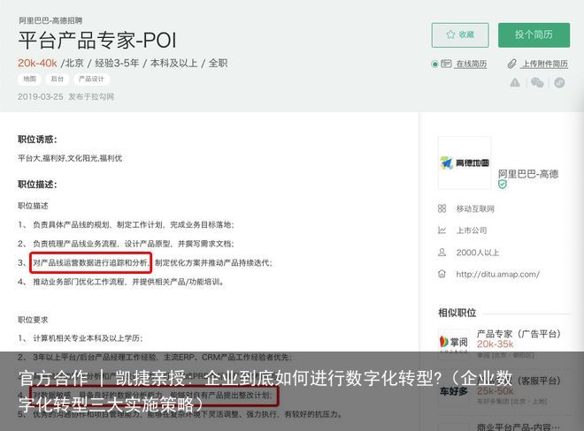This screenshot has height=431, width=584.
Task: Open similar job 商业平台产品-内容
Action: coord(518,427)
